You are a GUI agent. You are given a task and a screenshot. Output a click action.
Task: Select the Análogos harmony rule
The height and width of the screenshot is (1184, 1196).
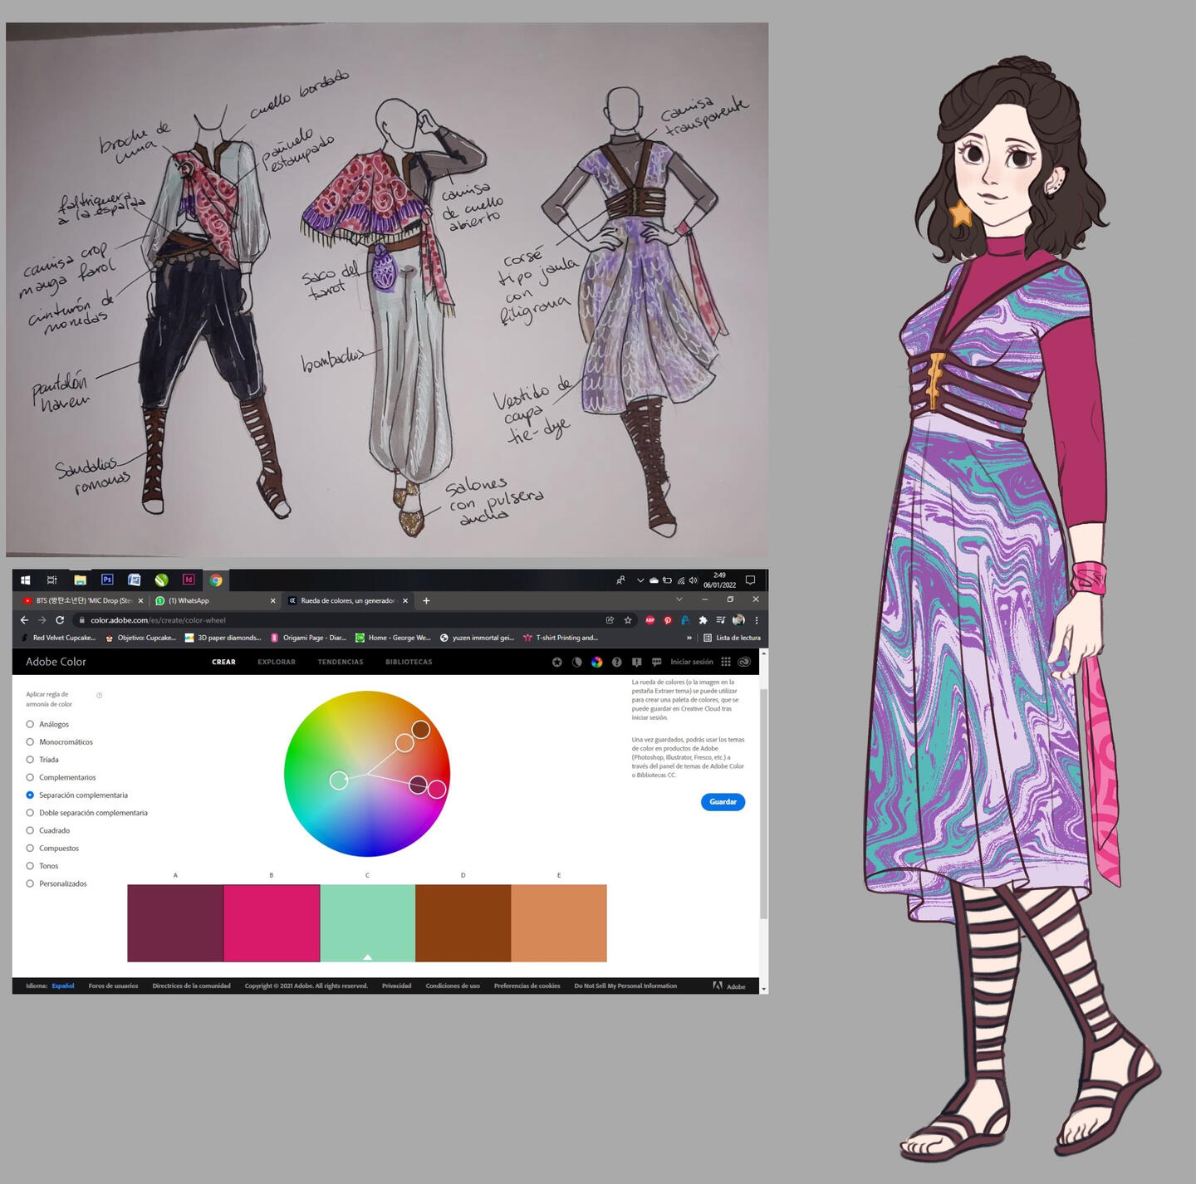(31, 724)
